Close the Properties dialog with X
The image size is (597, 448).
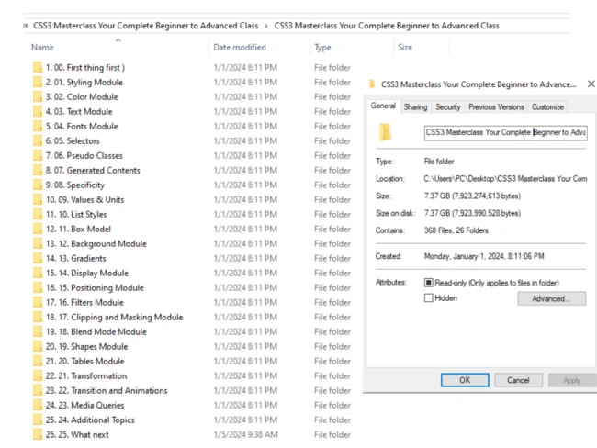tap(589, 84)
